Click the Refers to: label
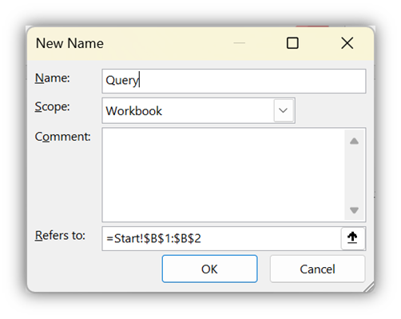 (60, 236)
